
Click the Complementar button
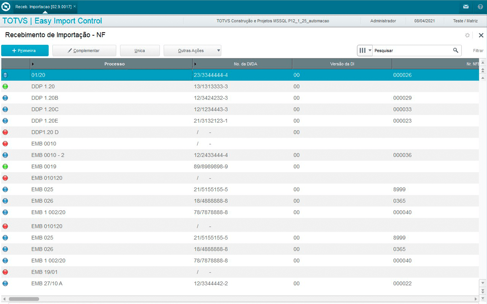click(84, 51)
